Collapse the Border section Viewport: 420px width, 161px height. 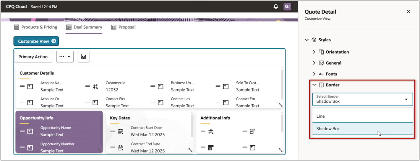(x=314, y=85)
